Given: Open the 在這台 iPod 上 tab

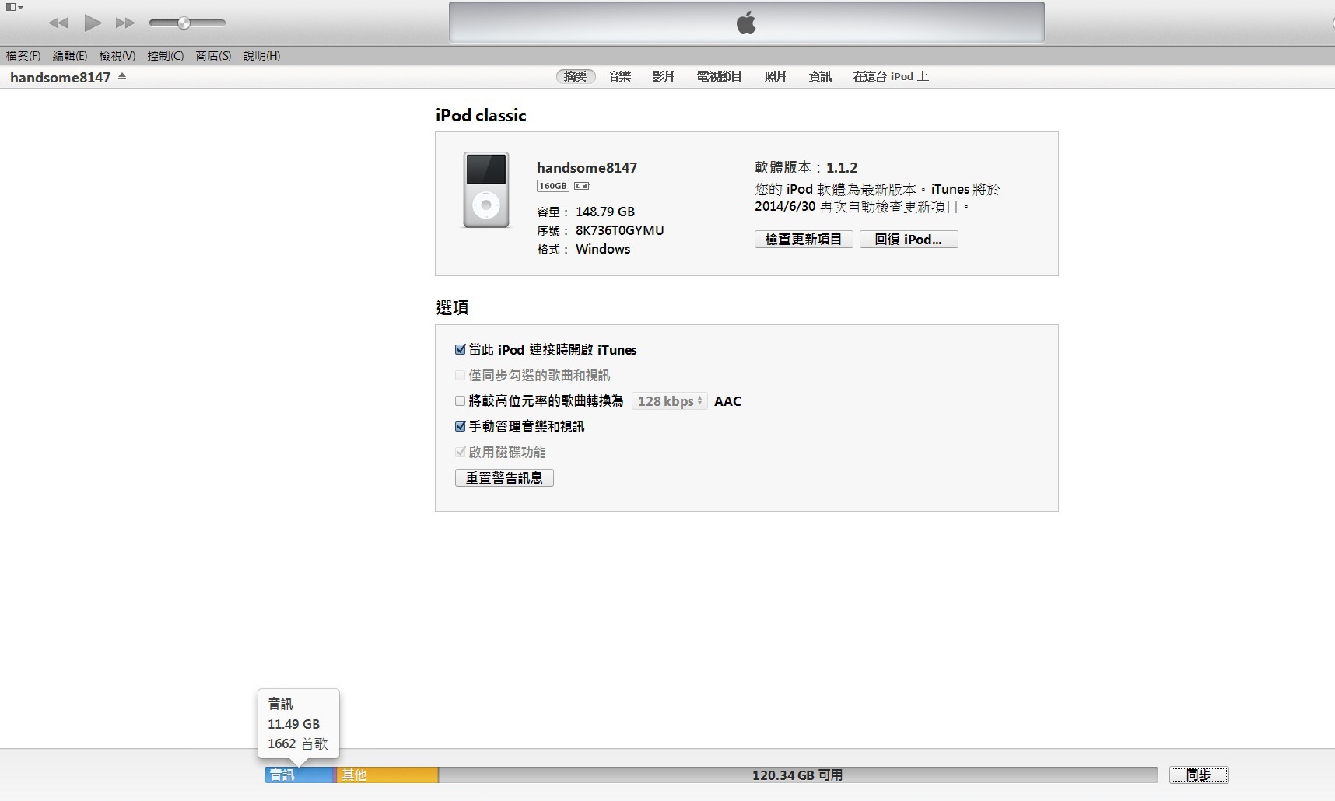Looking at the screenshot, I should [891, 76].
